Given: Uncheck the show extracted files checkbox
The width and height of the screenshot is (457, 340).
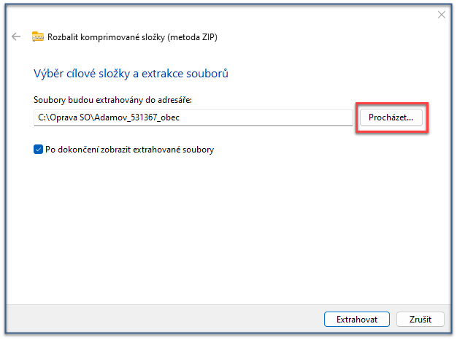Looking at the screenshot, I should (x=39, y=150).
